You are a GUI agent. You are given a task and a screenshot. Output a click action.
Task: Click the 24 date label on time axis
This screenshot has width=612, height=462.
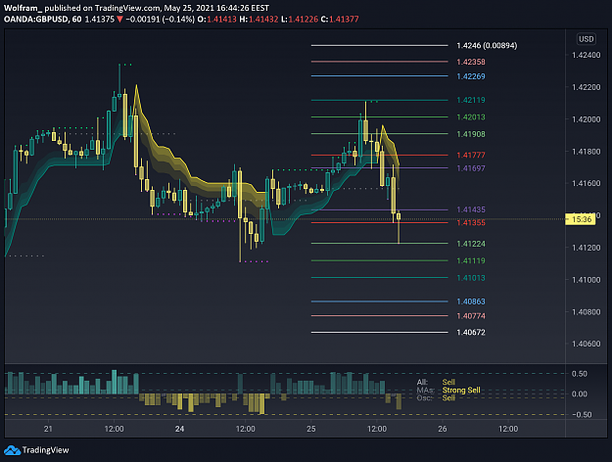(x=179, y=429)
